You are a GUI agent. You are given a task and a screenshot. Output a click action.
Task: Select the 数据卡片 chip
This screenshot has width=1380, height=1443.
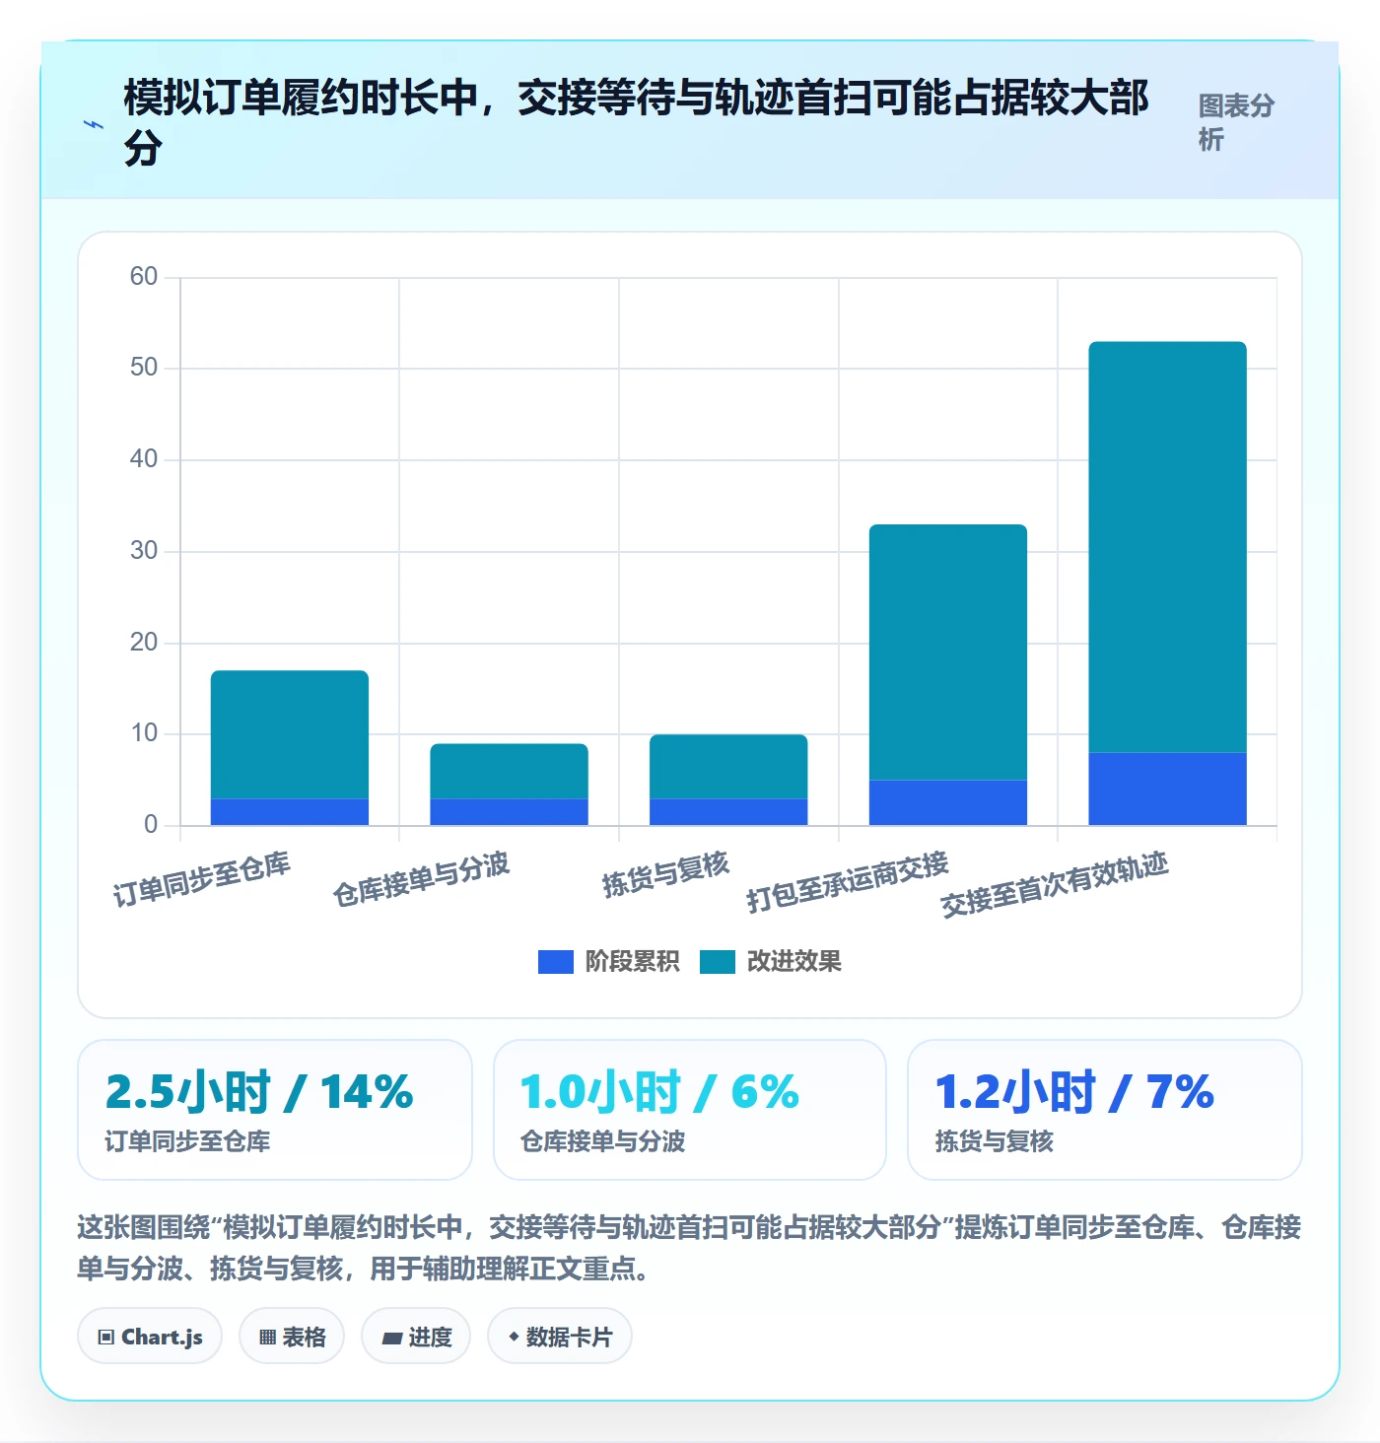point(560,1337)
